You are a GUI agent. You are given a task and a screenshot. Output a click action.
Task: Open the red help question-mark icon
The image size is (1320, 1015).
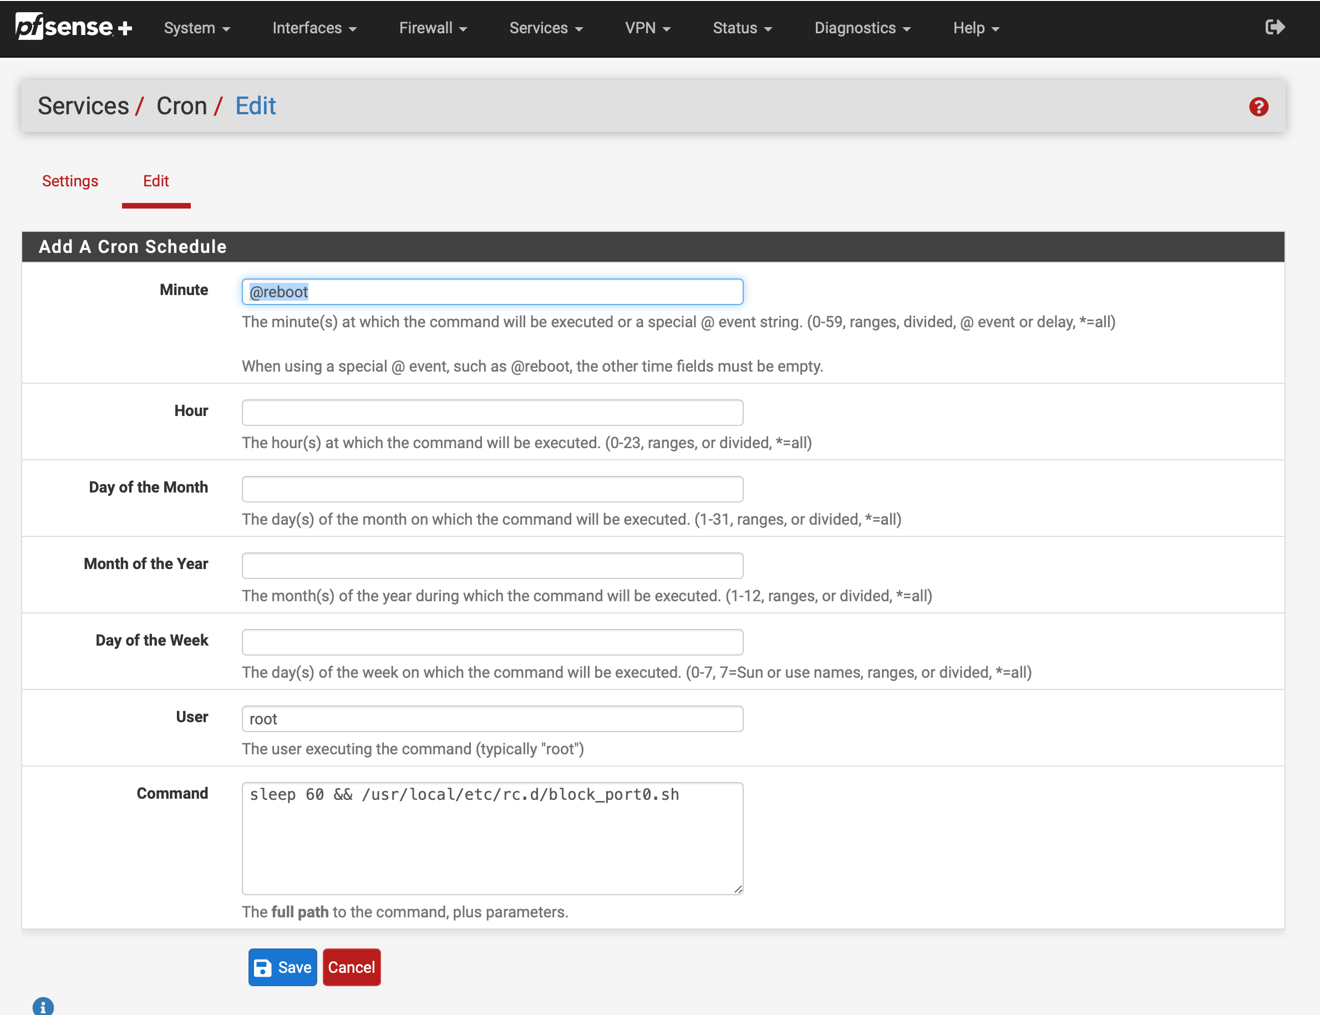pyautogui.click(x=1258, y=107)
